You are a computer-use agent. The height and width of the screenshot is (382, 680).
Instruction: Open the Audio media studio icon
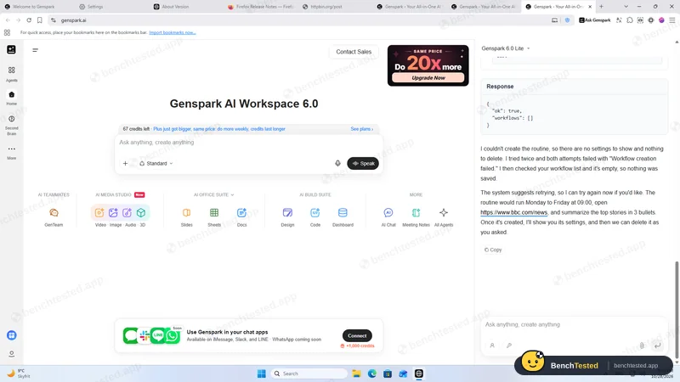[127, 213]
